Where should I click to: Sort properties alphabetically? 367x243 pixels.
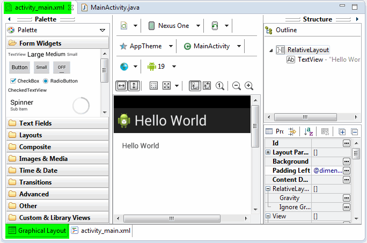click(x=309, y=132)
